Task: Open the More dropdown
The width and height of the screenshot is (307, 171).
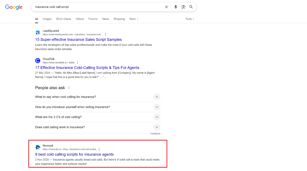Action: pyautogui.click(x=134, y=19)
